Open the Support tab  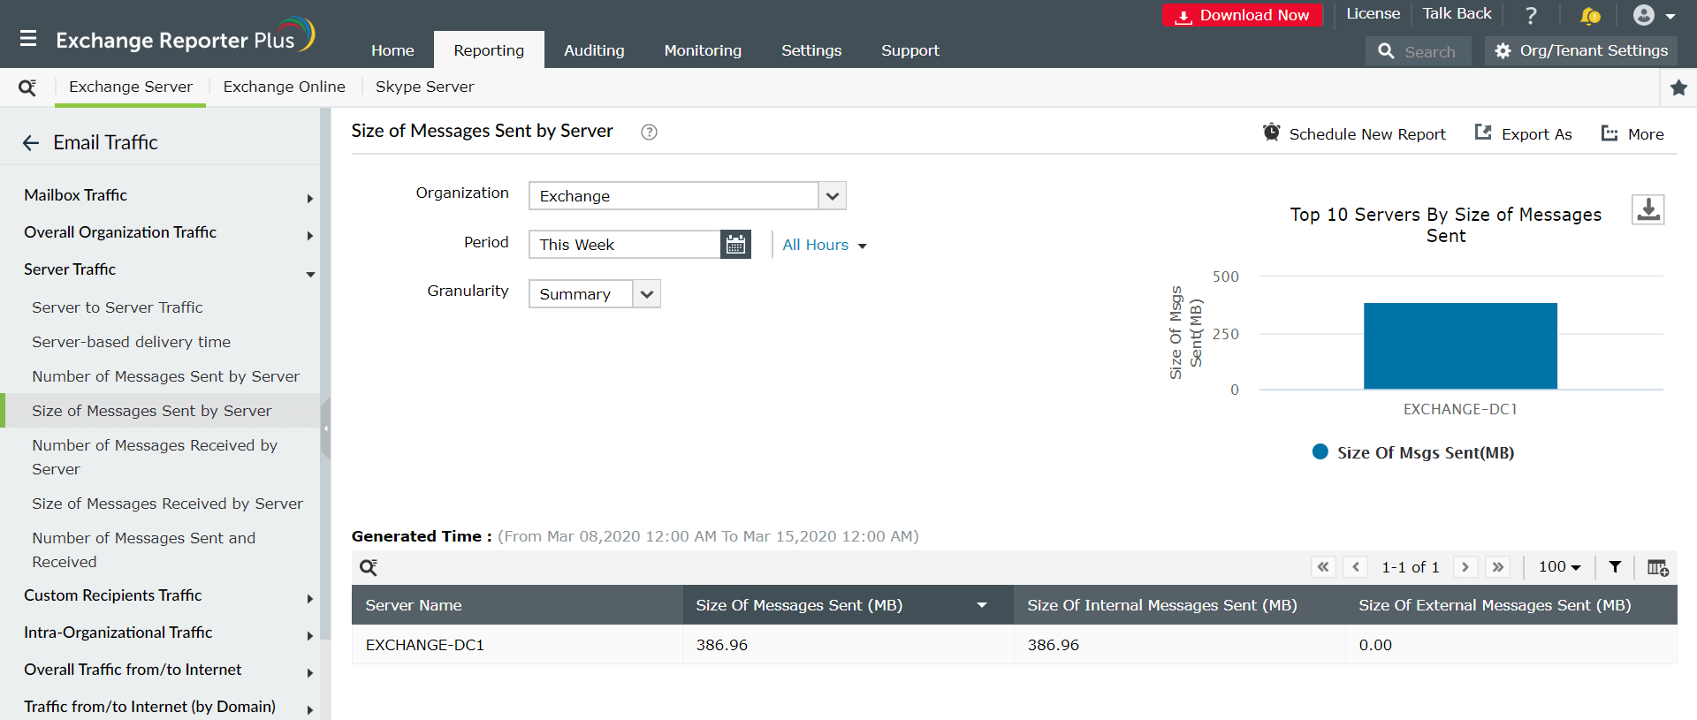(910, 50)
